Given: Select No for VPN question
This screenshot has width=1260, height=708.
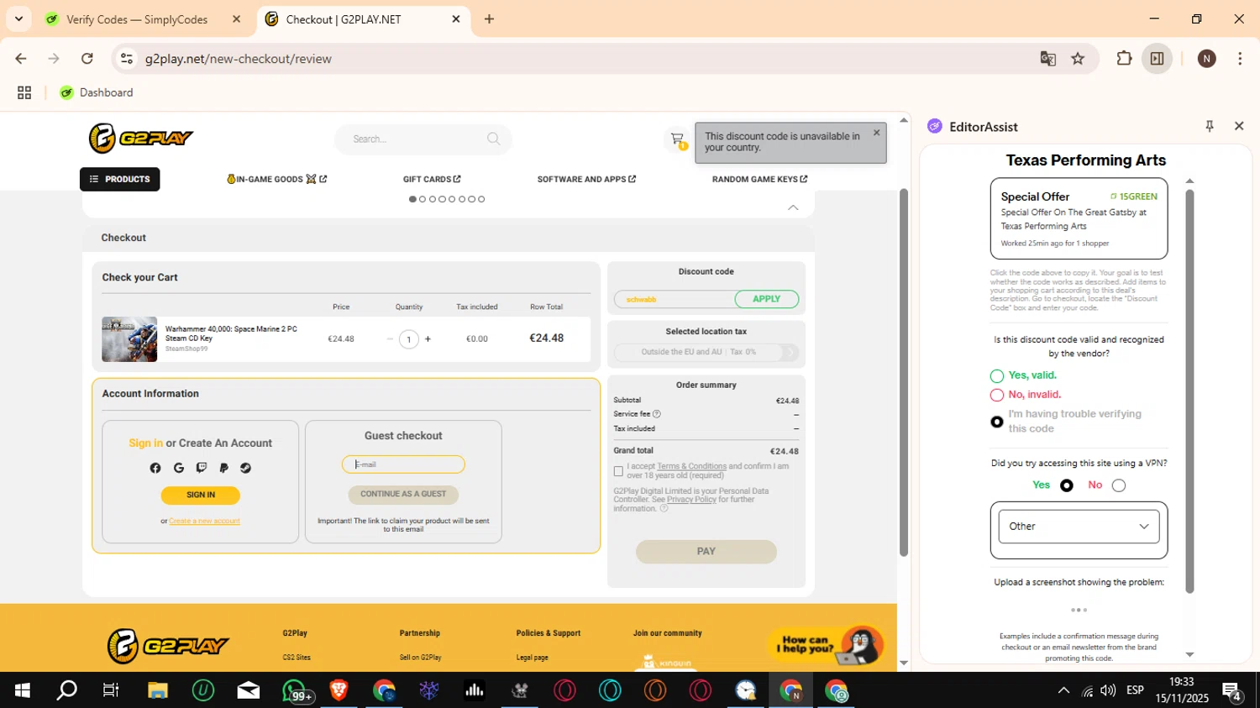Looking at the screenshot, I should coord(1119,485).
